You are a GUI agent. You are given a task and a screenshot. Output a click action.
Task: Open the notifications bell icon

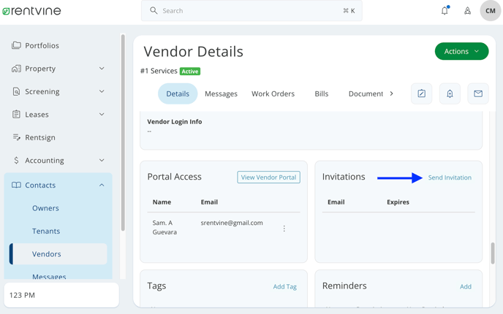coord(445,10)
